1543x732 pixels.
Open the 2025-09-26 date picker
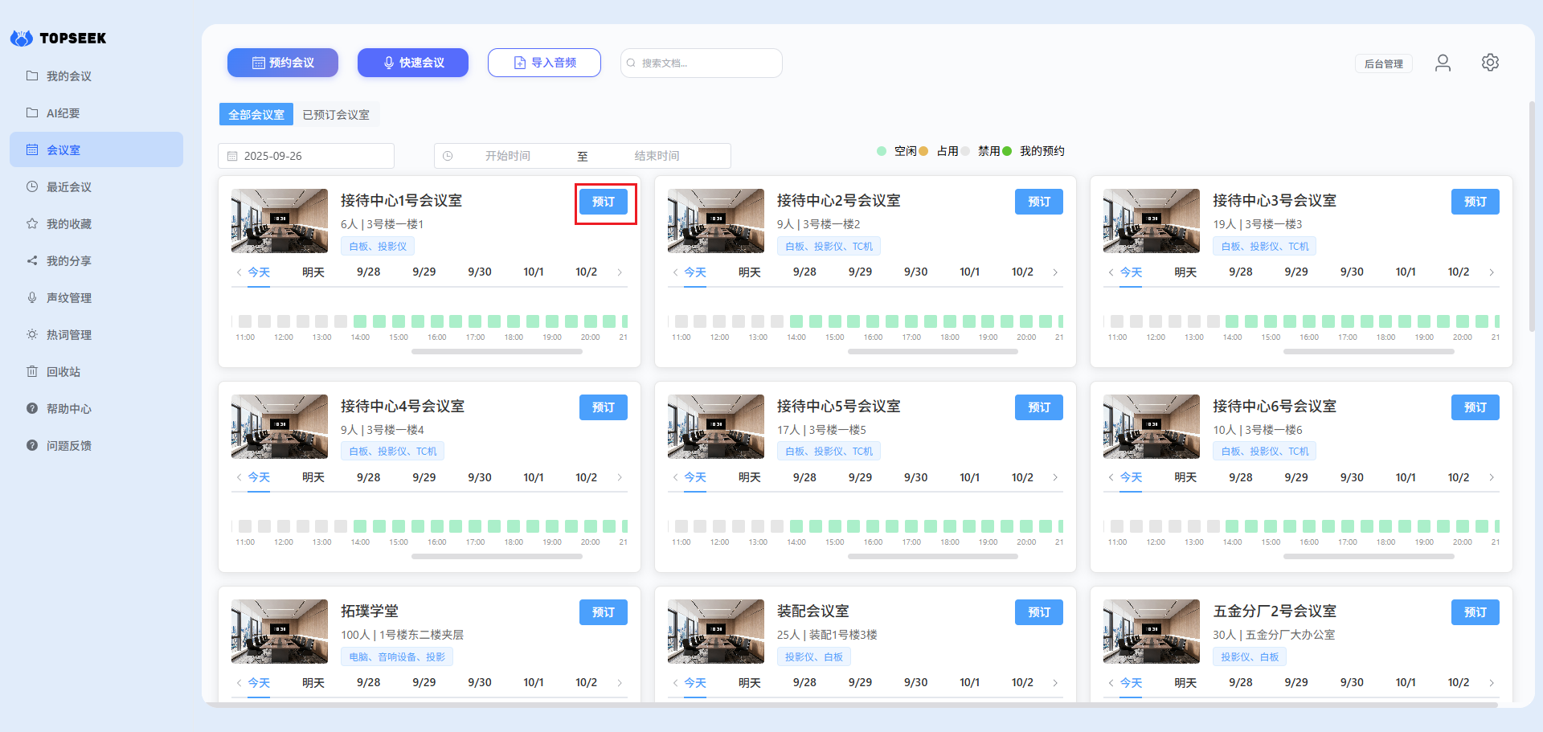306,156
